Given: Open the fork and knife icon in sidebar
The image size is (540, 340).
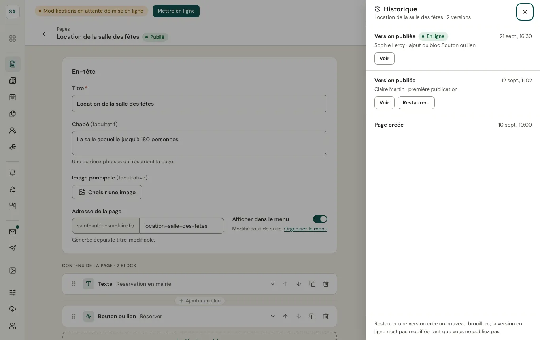Looking at the screenshot, I should (13, 206).
